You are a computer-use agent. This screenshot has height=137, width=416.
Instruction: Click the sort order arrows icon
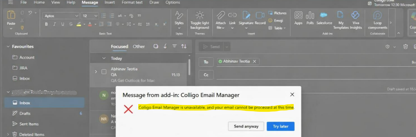click(184, 46)
